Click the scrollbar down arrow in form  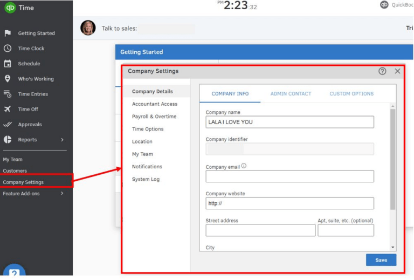pos(393,247)
